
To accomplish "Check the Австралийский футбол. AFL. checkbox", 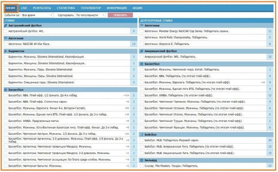I will (5, 31).
